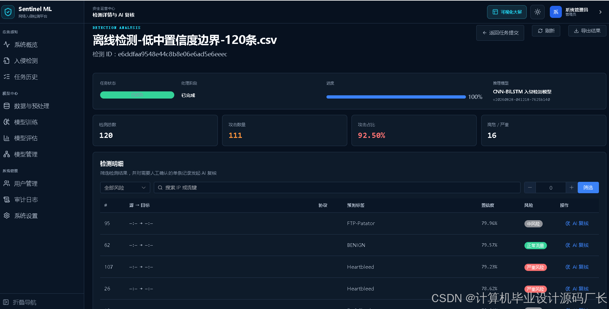Open the 可视化大屏 dashboard button
Image resolution: width=609 pixels, height=309 pixels.
tap(507, 12)
